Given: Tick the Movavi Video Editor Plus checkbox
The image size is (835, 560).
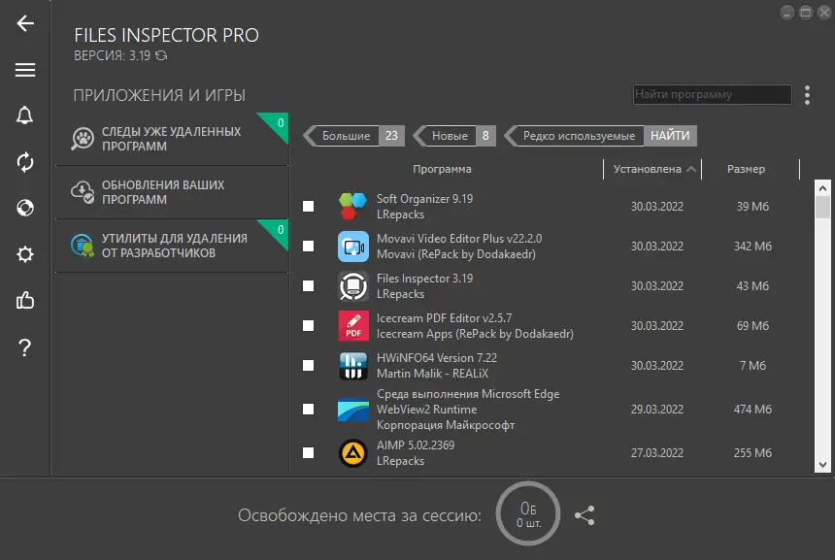Looking at the screenshot, I should coord(308,247).
